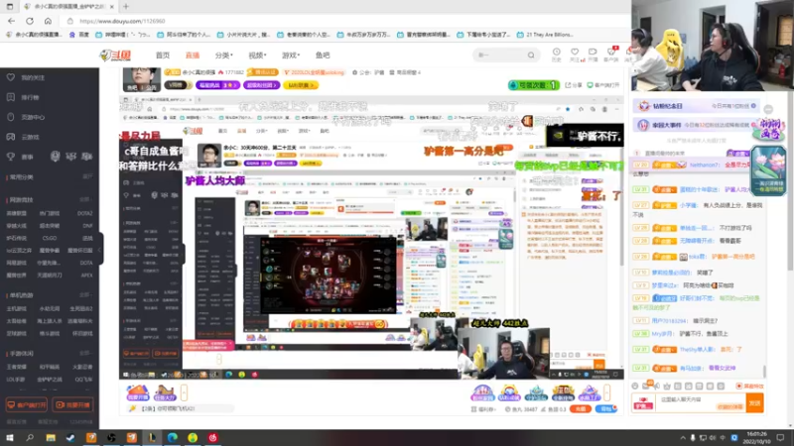Click first esports league icon beside 赛事
794x446 pixels.
click(55, 157)
